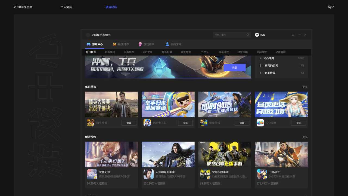The image size is (348, 196).
Task: Open the 王牌战士 ACE FORCE cover image
Action: click(x=281, y=154)
